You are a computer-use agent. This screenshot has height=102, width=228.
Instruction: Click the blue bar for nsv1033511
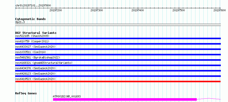pyautogui.click(x=118, y=55)
